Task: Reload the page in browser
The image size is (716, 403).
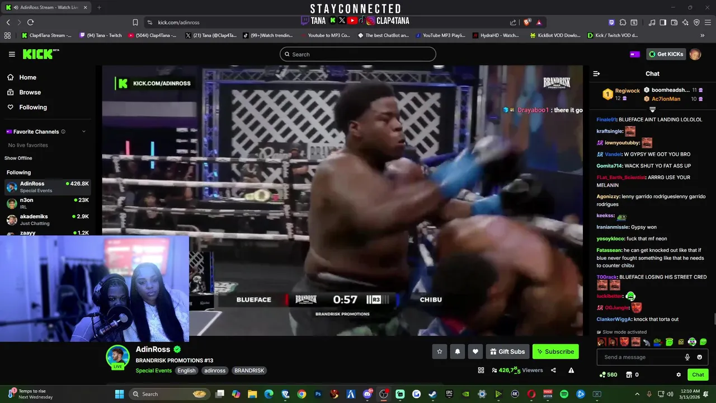Action: [30, 22]
